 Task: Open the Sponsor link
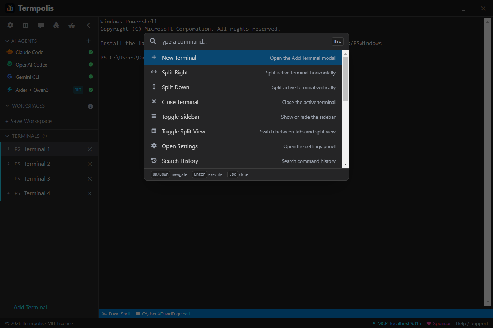coord(441,323)
